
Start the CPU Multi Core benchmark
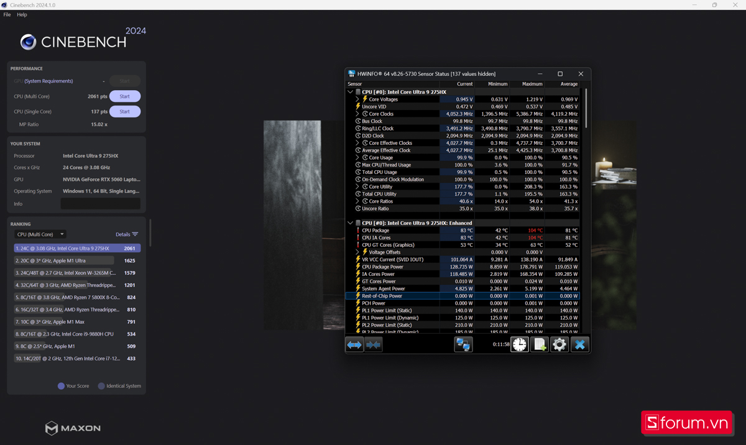tap(124, 96)
